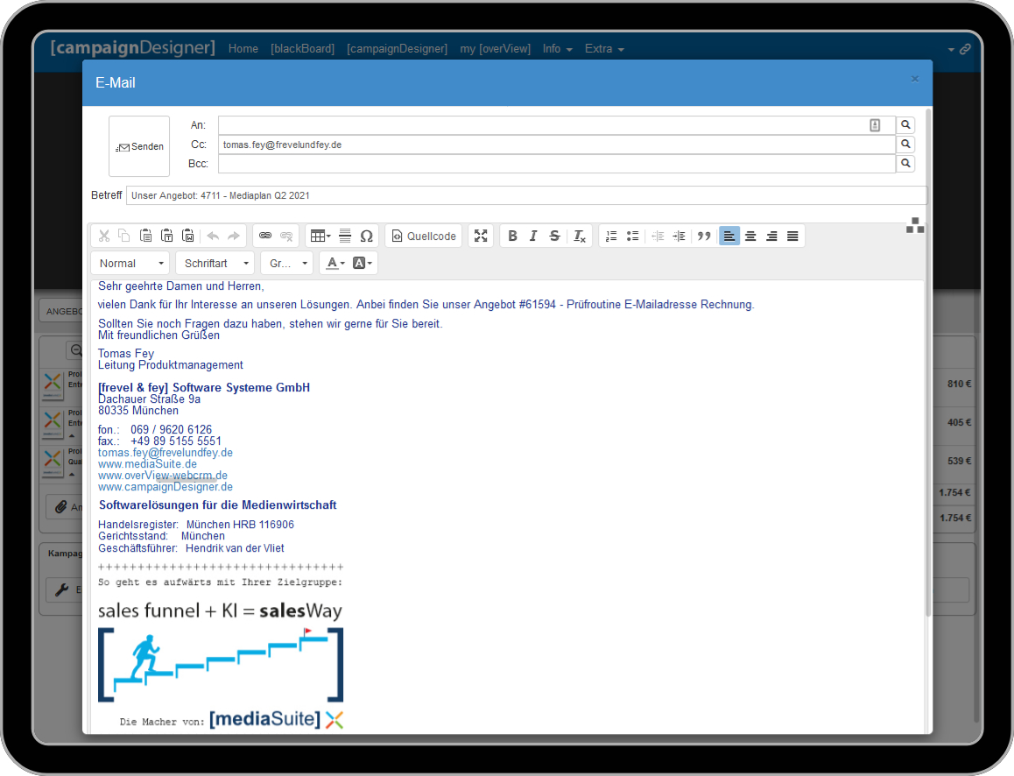The image size is (1014, 776).
Task: Click the blocks icon above editor
Action: [x=915, y=225]
